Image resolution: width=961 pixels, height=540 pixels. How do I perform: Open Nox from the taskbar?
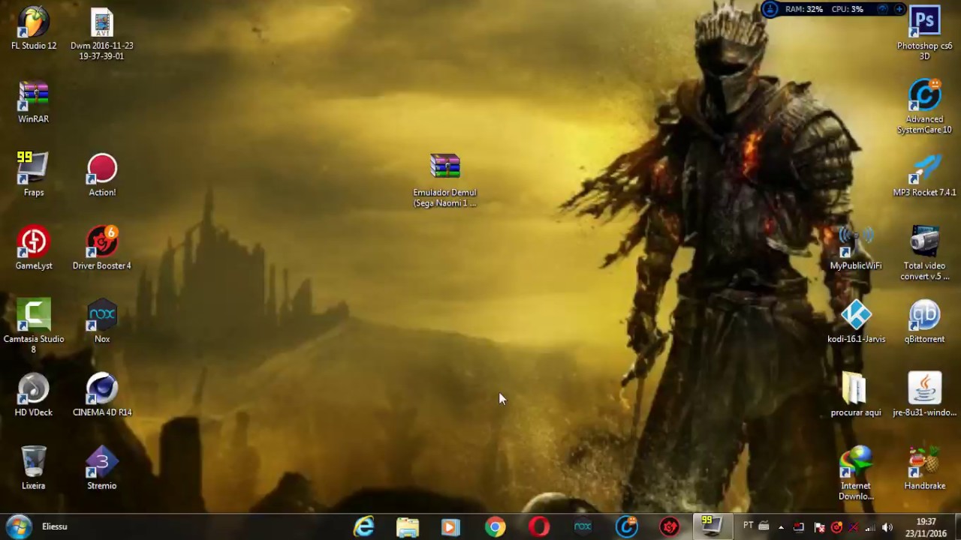583,526
